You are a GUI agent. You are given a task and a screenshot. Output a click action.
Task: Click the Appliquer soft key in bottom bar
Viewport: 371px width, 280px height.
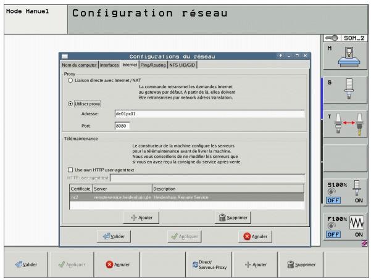(72, 265)
